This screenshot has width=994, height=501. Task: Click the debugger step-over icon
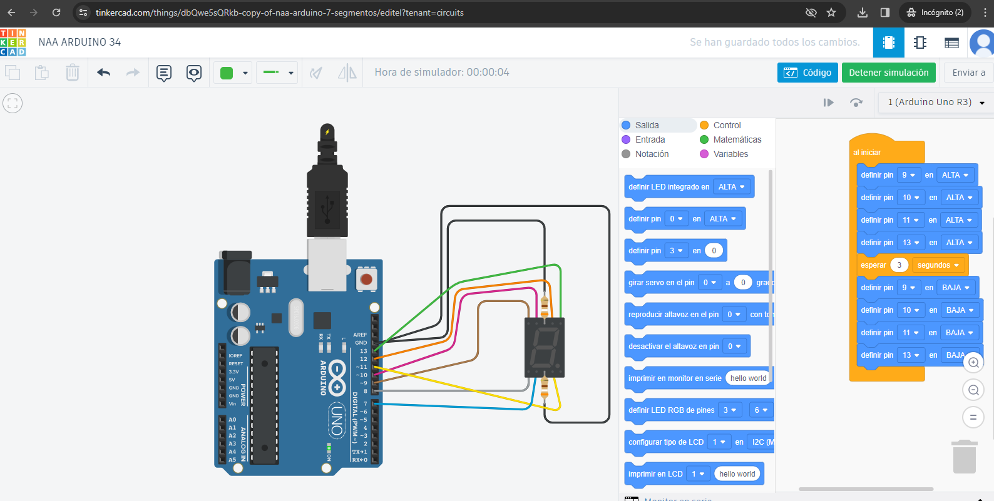tap(856, 103)
